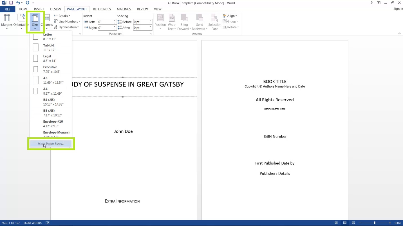Viewport: 403px width, 226px height.
Task: Choose More Paper Sizes option
Action: (51, 144)
